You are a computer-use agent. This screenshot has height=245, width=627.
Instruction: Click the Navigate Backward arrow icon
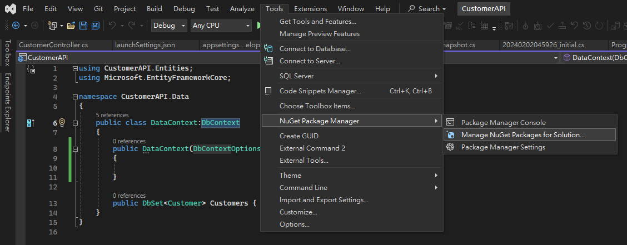point(16,26)
